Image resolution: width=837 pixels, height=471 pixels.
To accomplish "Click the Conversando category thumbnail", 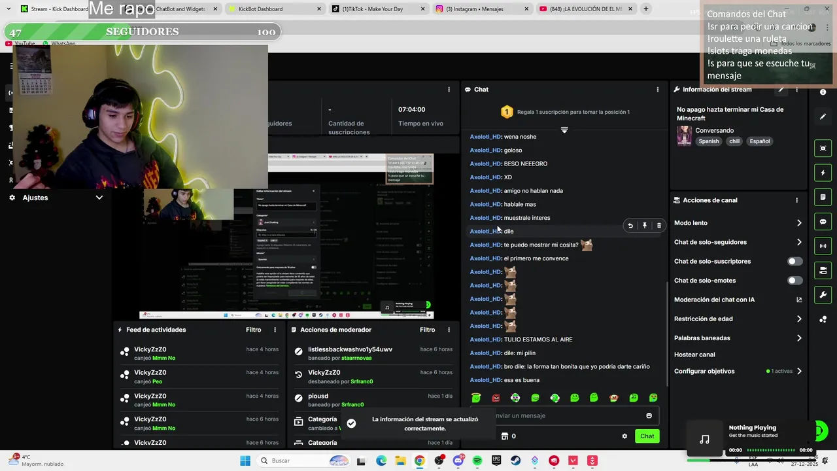I will point(684,136).
